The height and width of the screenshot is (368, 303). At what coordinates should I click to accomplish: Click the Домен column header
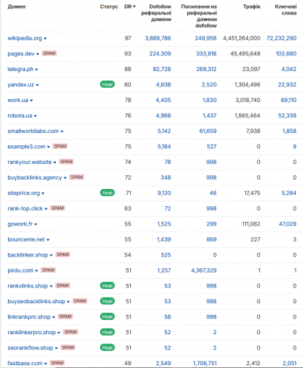click(x=17, y=6)
